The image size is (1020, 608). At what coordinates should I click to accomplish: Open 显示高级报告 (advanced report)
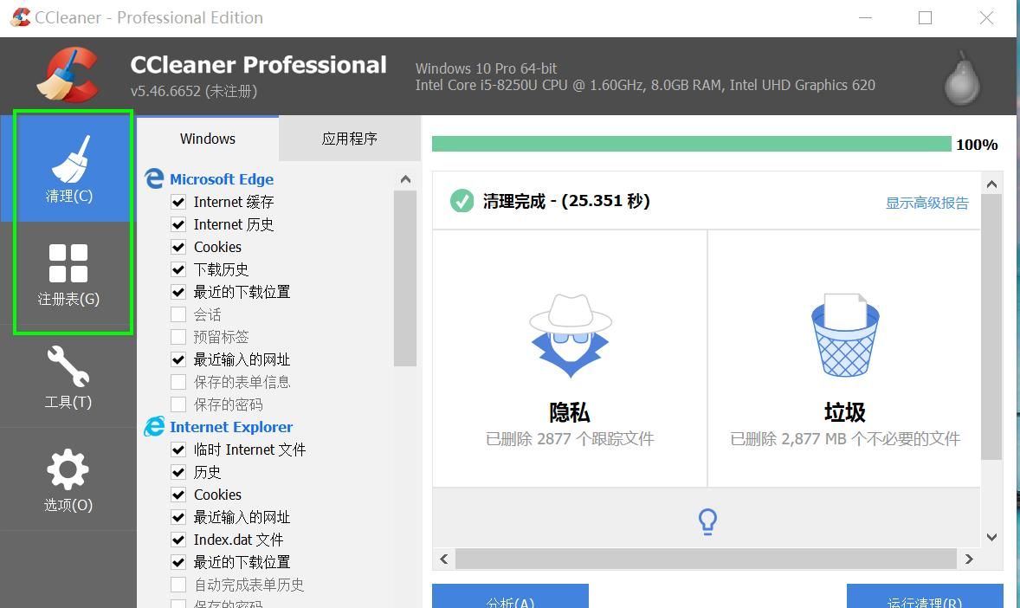pyautogui.click(x=926, y=202)
